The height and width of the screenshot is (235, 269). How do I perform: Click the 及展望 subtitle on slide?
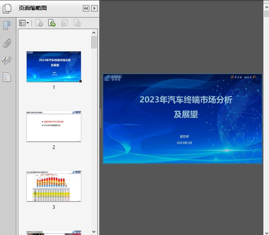pyautogui.click(x=186, y=114)
